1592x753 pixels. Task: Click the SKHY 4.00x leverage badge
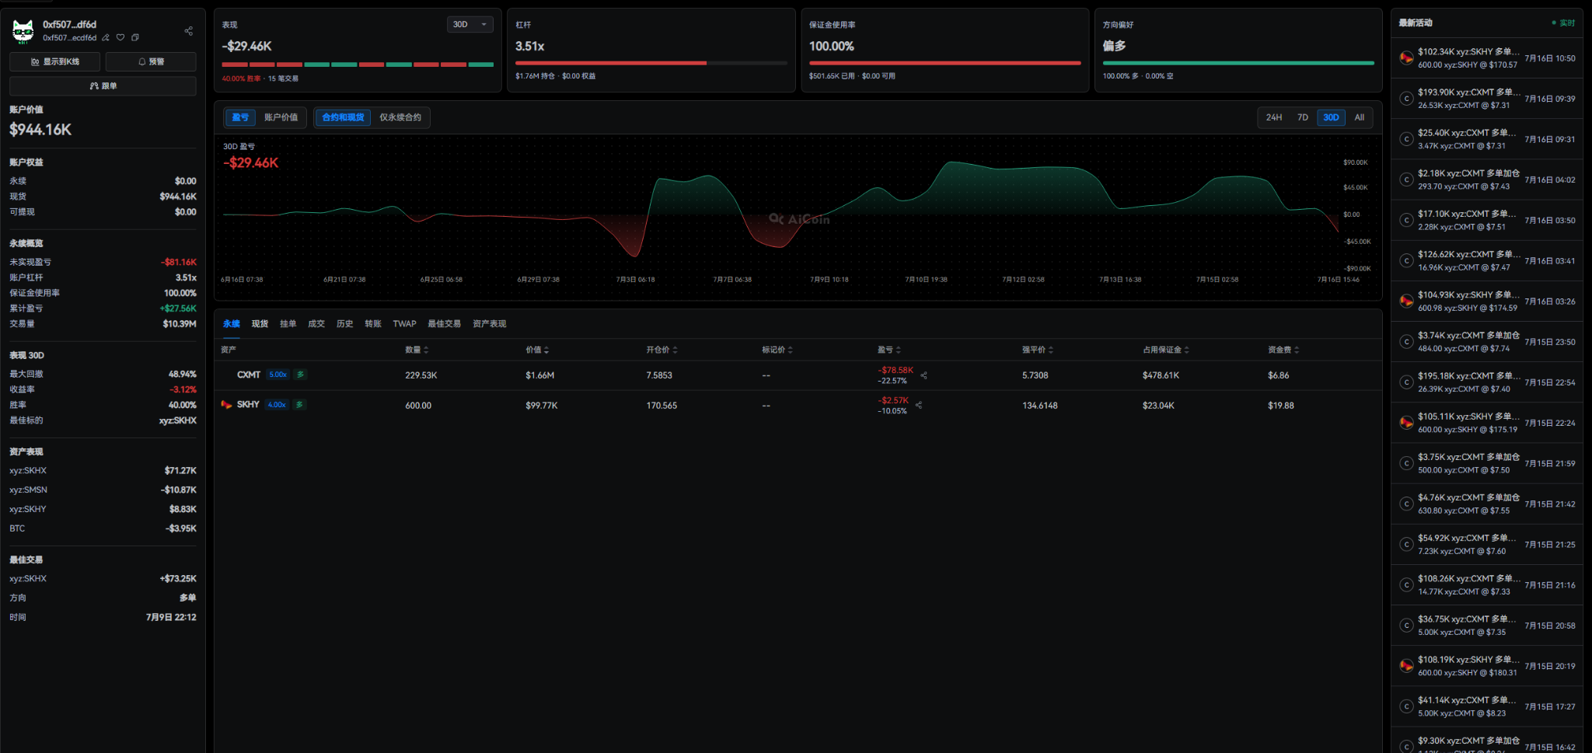tap(277, 405)
